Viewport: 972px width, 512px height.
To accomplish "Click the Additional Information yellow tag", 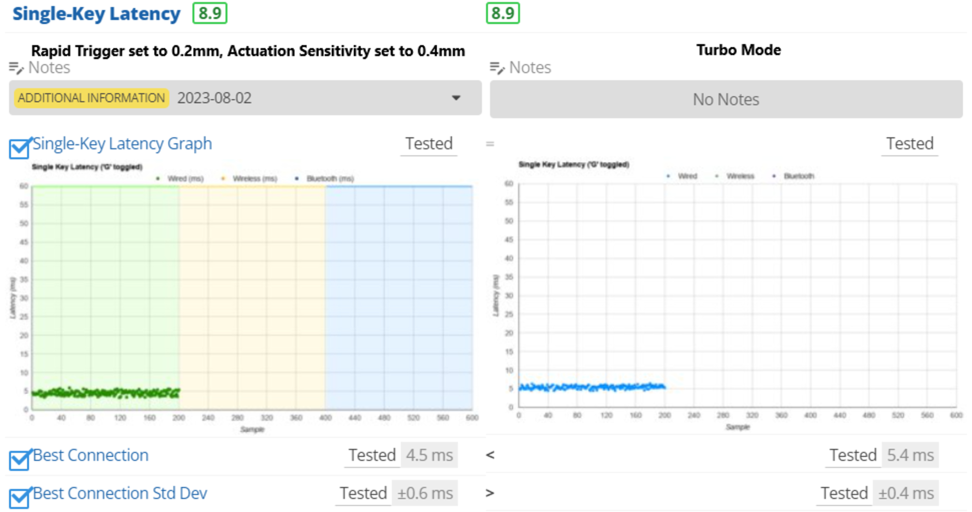I will pos(91,98).
